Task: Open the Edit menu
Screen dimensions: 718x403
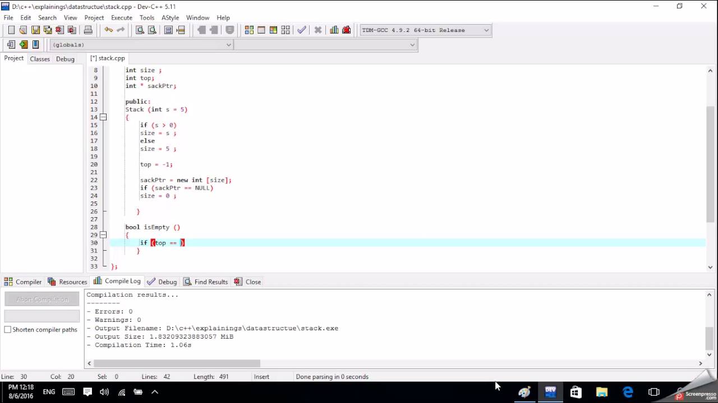Action: tap(26, 17)
